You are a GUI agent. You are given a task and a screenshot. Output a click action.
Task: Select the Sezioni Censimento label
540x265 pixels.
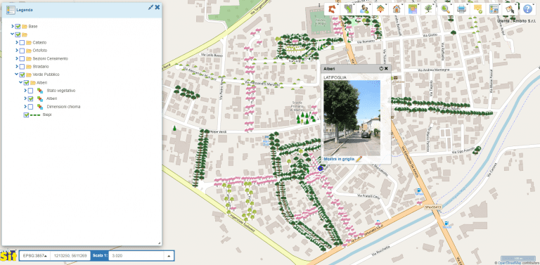point(51,58)
